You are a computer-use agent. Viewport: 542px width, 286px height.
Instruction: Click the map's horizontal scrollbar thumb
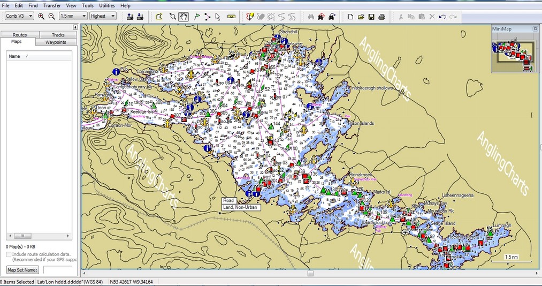[x=310, y=274]
